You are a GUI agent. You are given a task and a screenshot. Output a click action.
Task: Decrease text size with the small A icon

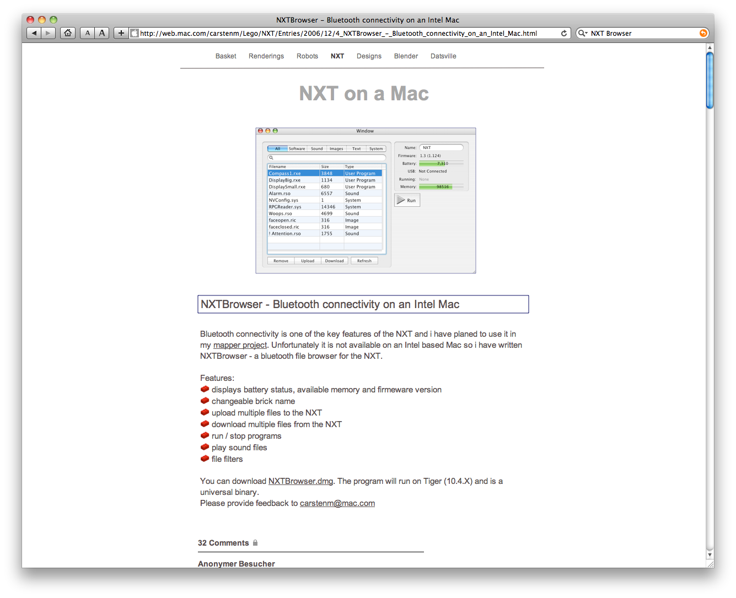87,33
